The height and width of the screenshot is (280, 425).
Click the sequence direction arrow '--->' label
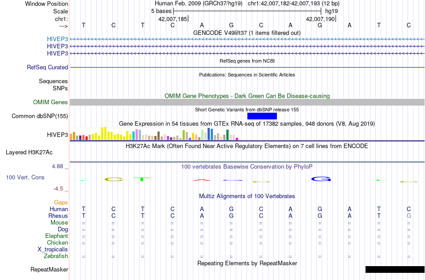coord(63,26)
